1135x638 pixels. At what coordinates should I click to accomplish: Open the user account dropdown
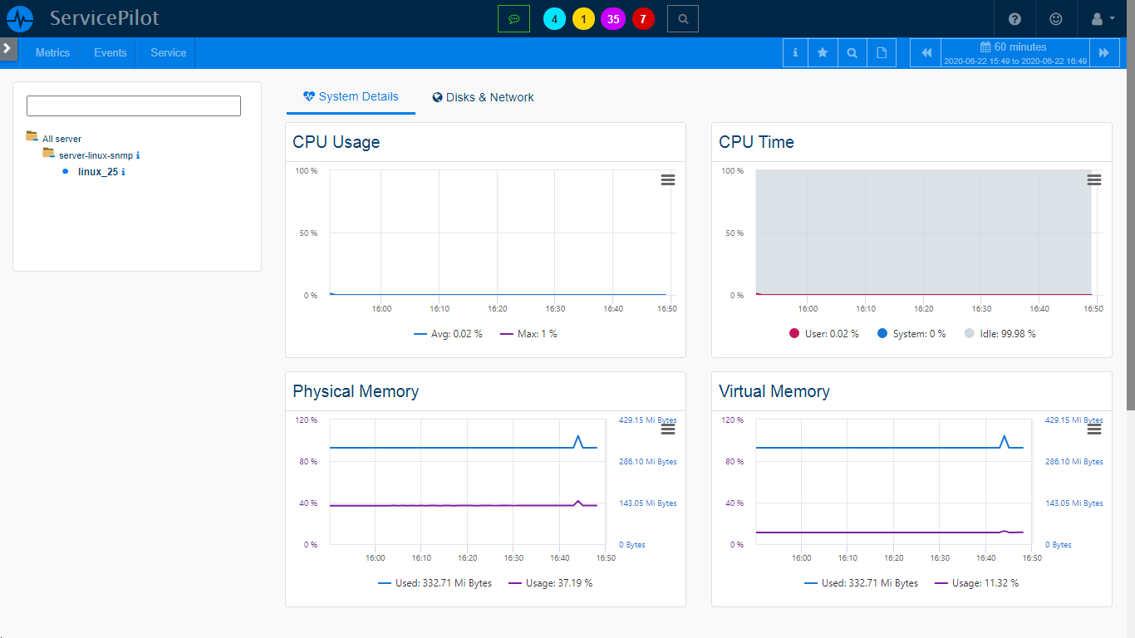(x=1101, y=18)
